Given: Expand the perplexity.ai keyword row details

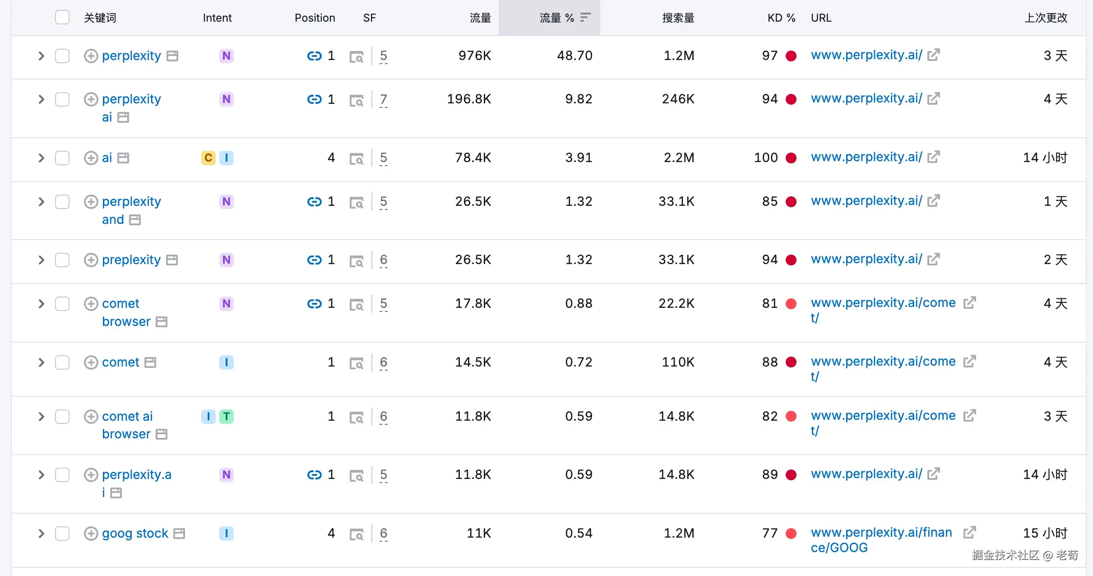Looking at the screenshot, I should click(41, 475).
